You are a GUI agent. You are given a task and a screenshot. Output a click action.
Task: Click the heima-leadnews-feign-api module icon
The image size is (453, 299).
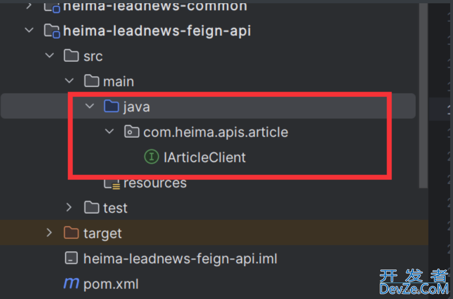pos(52,31)
